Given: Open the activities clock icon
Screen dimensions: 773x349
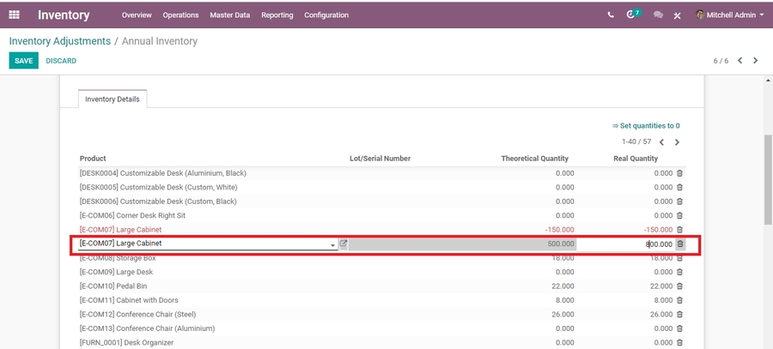Looking at the screenshot, I should point(632,15).
